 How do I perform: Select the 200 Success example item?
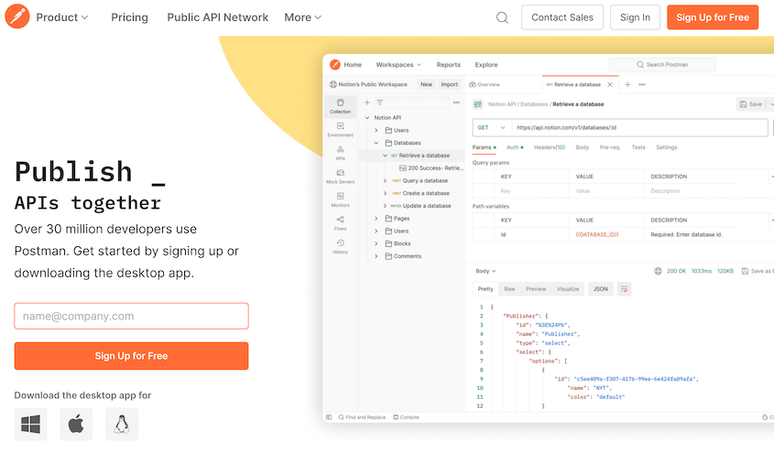point(431,168)
